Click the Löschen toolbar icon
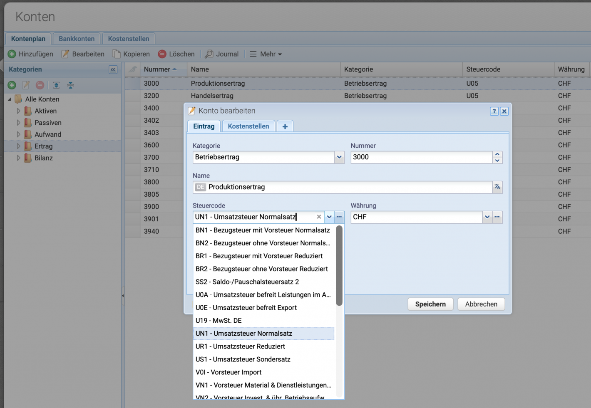Screen dimensions: 591x408 162,54
